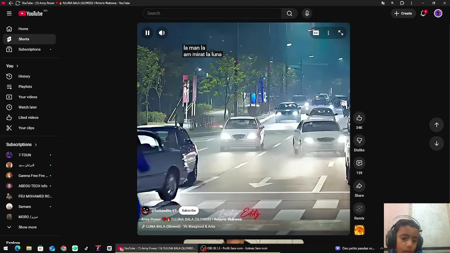Open Subscriptions in the sidebar
The image size is (450, 253).
[x=30, y=49]
